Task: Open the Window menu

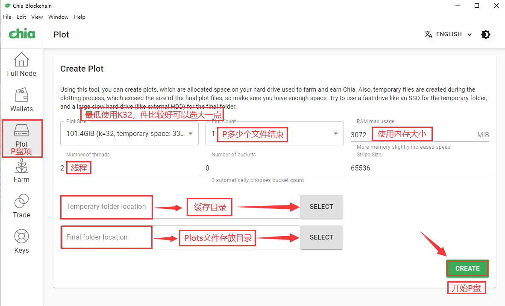Action: click(58, 17)
